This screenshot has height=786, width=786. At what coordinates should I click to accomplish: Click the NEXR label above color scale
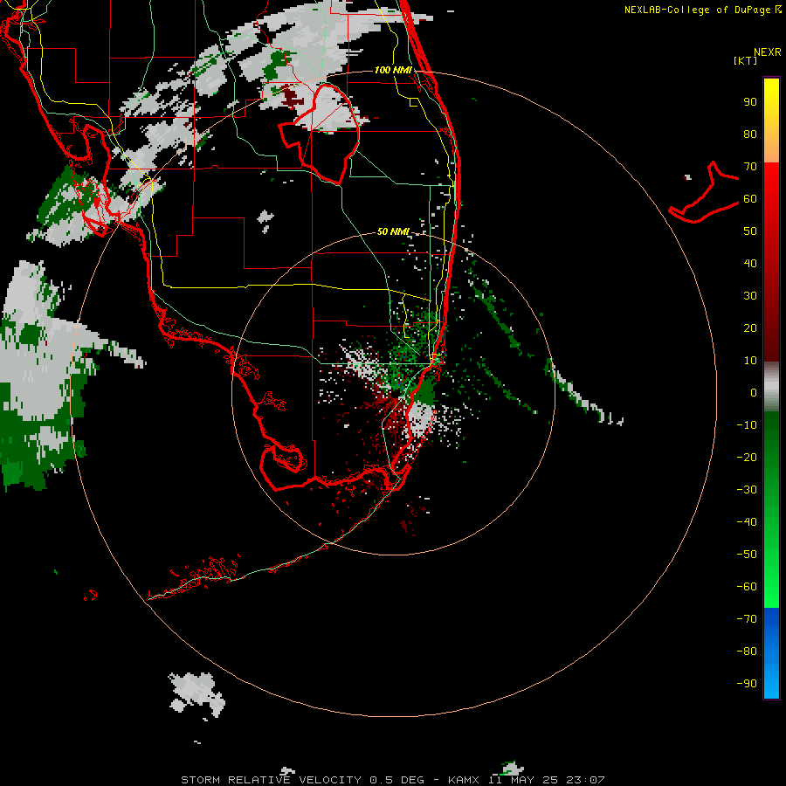[768, 52]
